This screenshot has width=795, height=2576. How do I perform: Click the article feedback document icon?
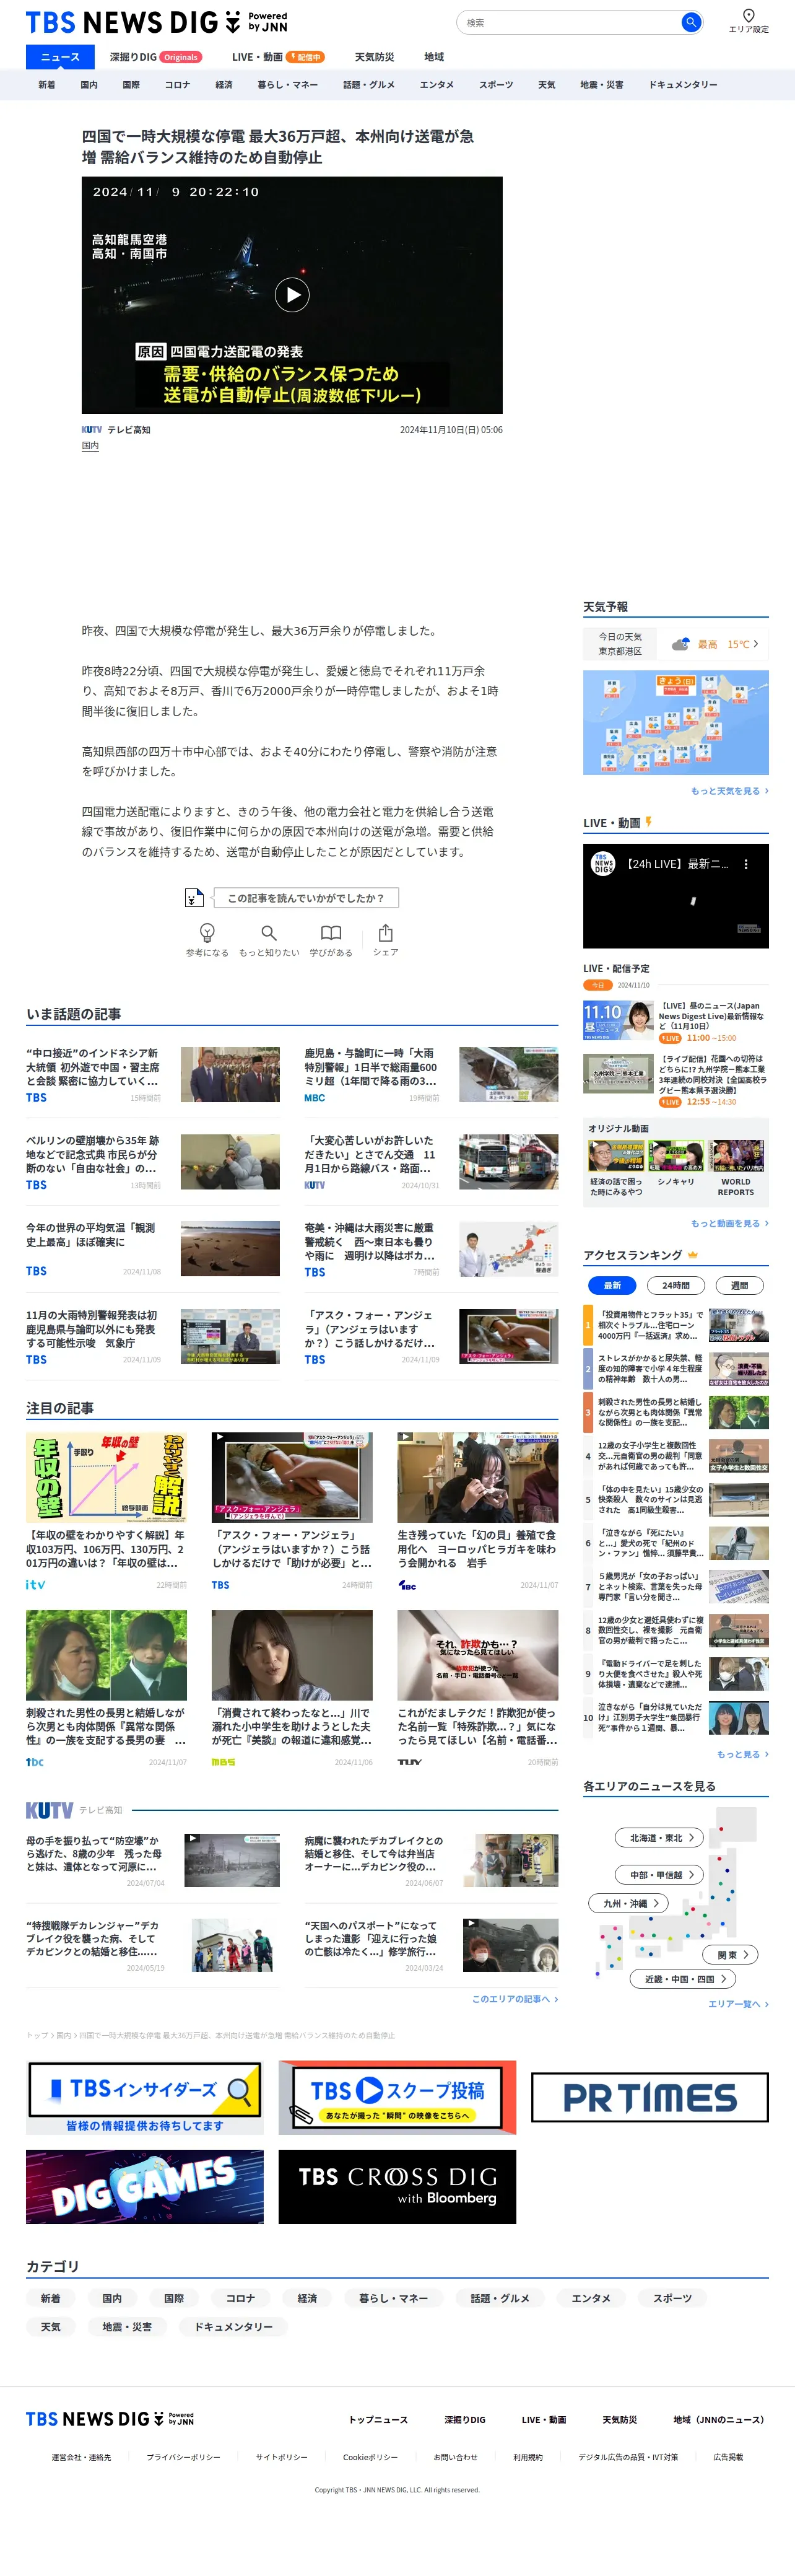tap(194, 897)
